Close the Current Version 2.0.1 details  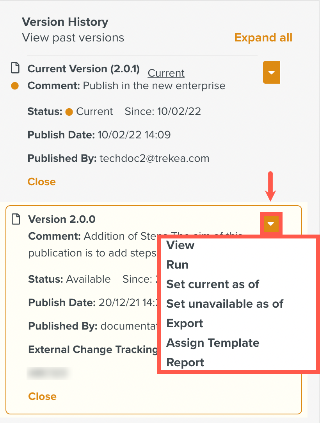(41, 182)
